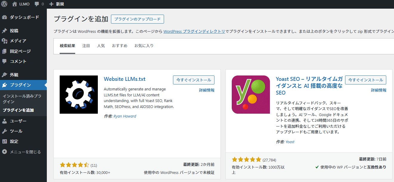Go to メディア in the sidebar
Viewport: 394px width, 182px height.
(18, 41)
